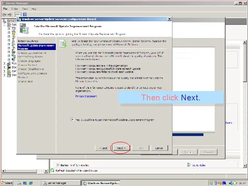The height and width of the screenshot is (186, 248).
Task: Click the taskbar clock
Action: pos(242,183)
